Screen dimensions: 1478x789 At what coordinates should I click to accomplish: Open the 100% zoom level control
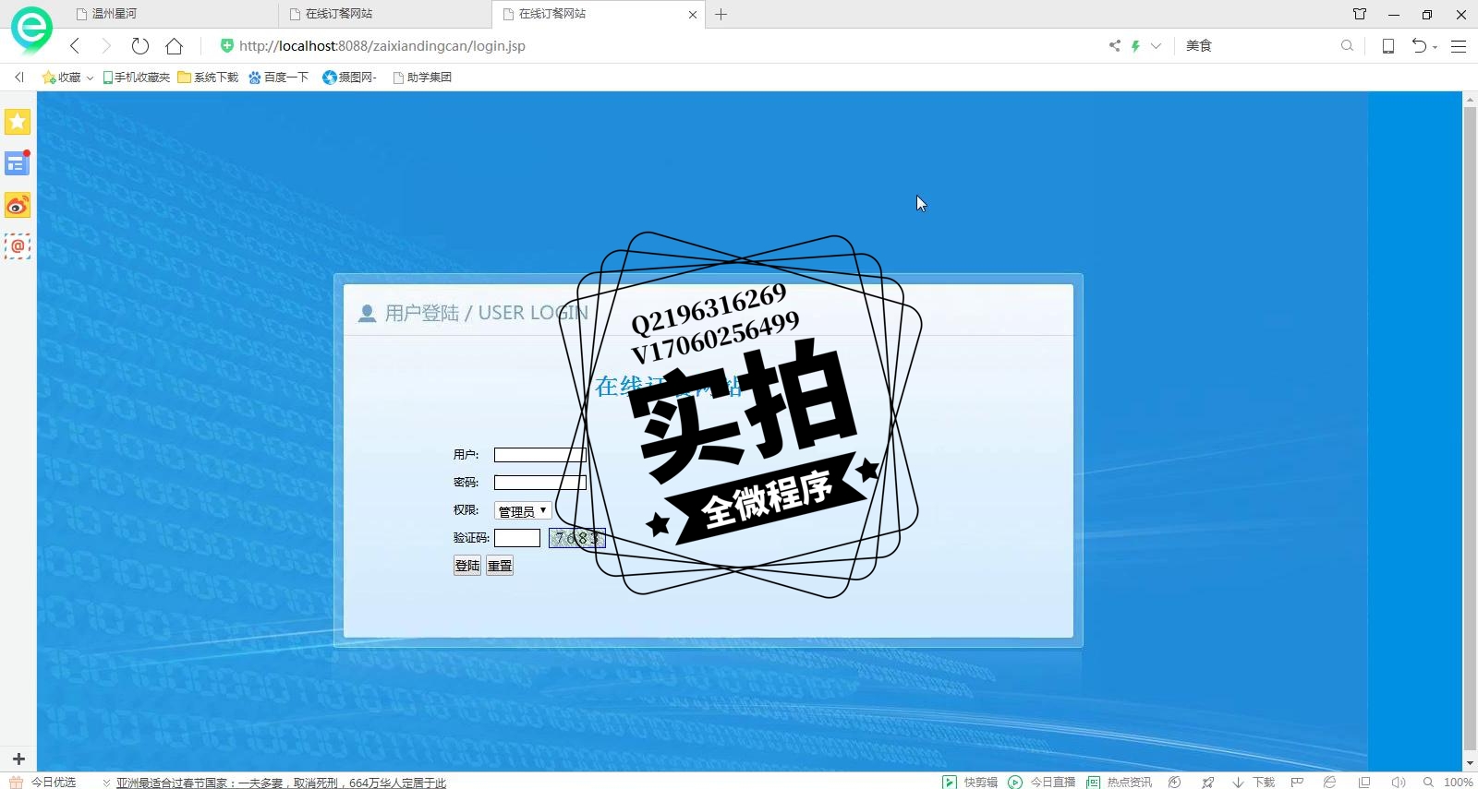click(x=1448, y=782)
